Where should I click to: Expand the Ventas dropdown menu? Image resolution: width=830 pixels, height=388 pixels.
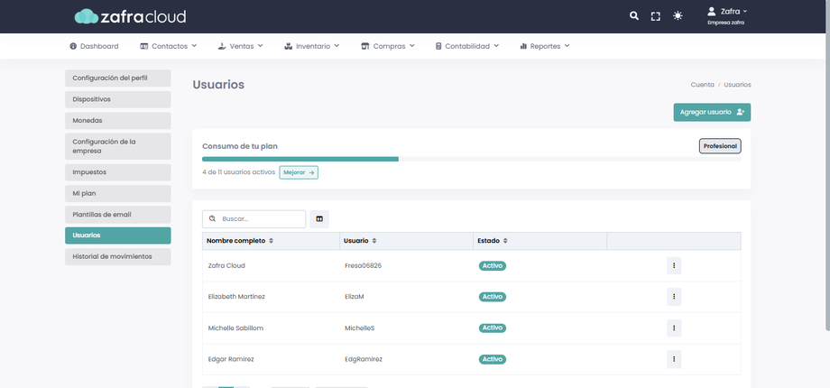pyautogui.click(x=241, y=46)
